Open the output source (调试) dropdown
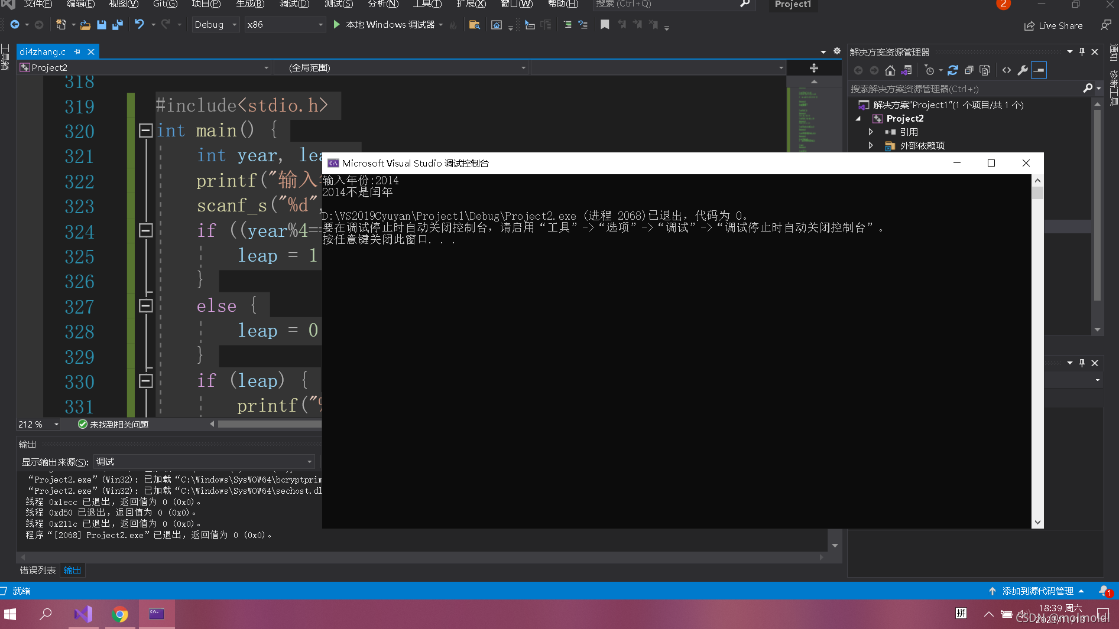Screen dimensions: 1119x629 tap(204, 462)
